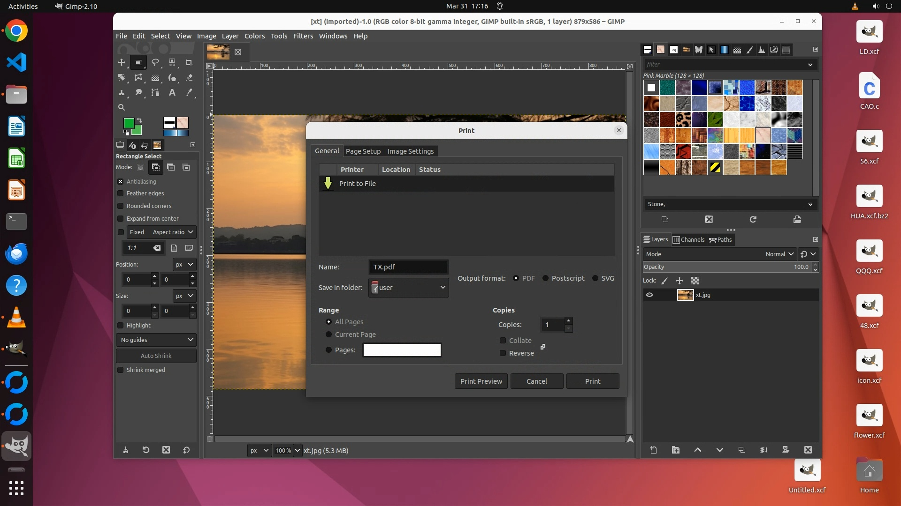Create a new layer with bottom icon

(x=653, y=450)
